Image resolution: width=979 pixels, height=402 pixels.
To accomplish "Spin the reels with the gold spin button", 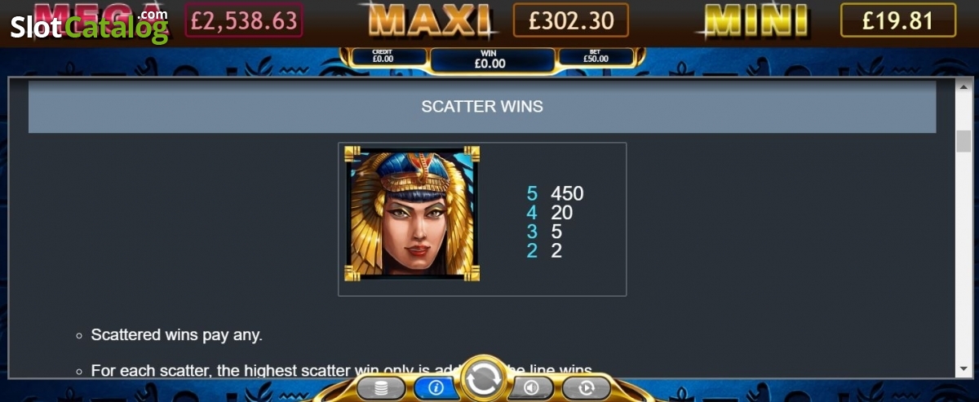I will pyautogui.click(x=485, y=379).
